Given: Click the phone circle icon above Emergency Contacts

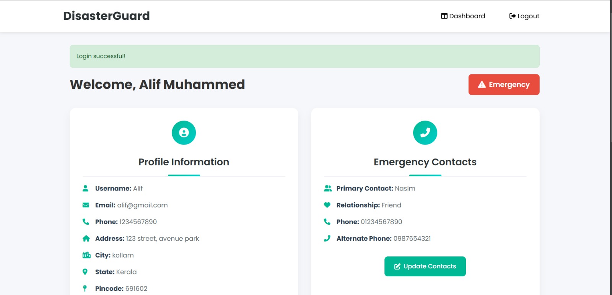Looking at the screenshot, I should pos(425,132).
